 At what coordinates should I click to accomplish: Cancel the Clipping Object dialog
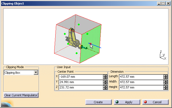(x=155, y=102)
